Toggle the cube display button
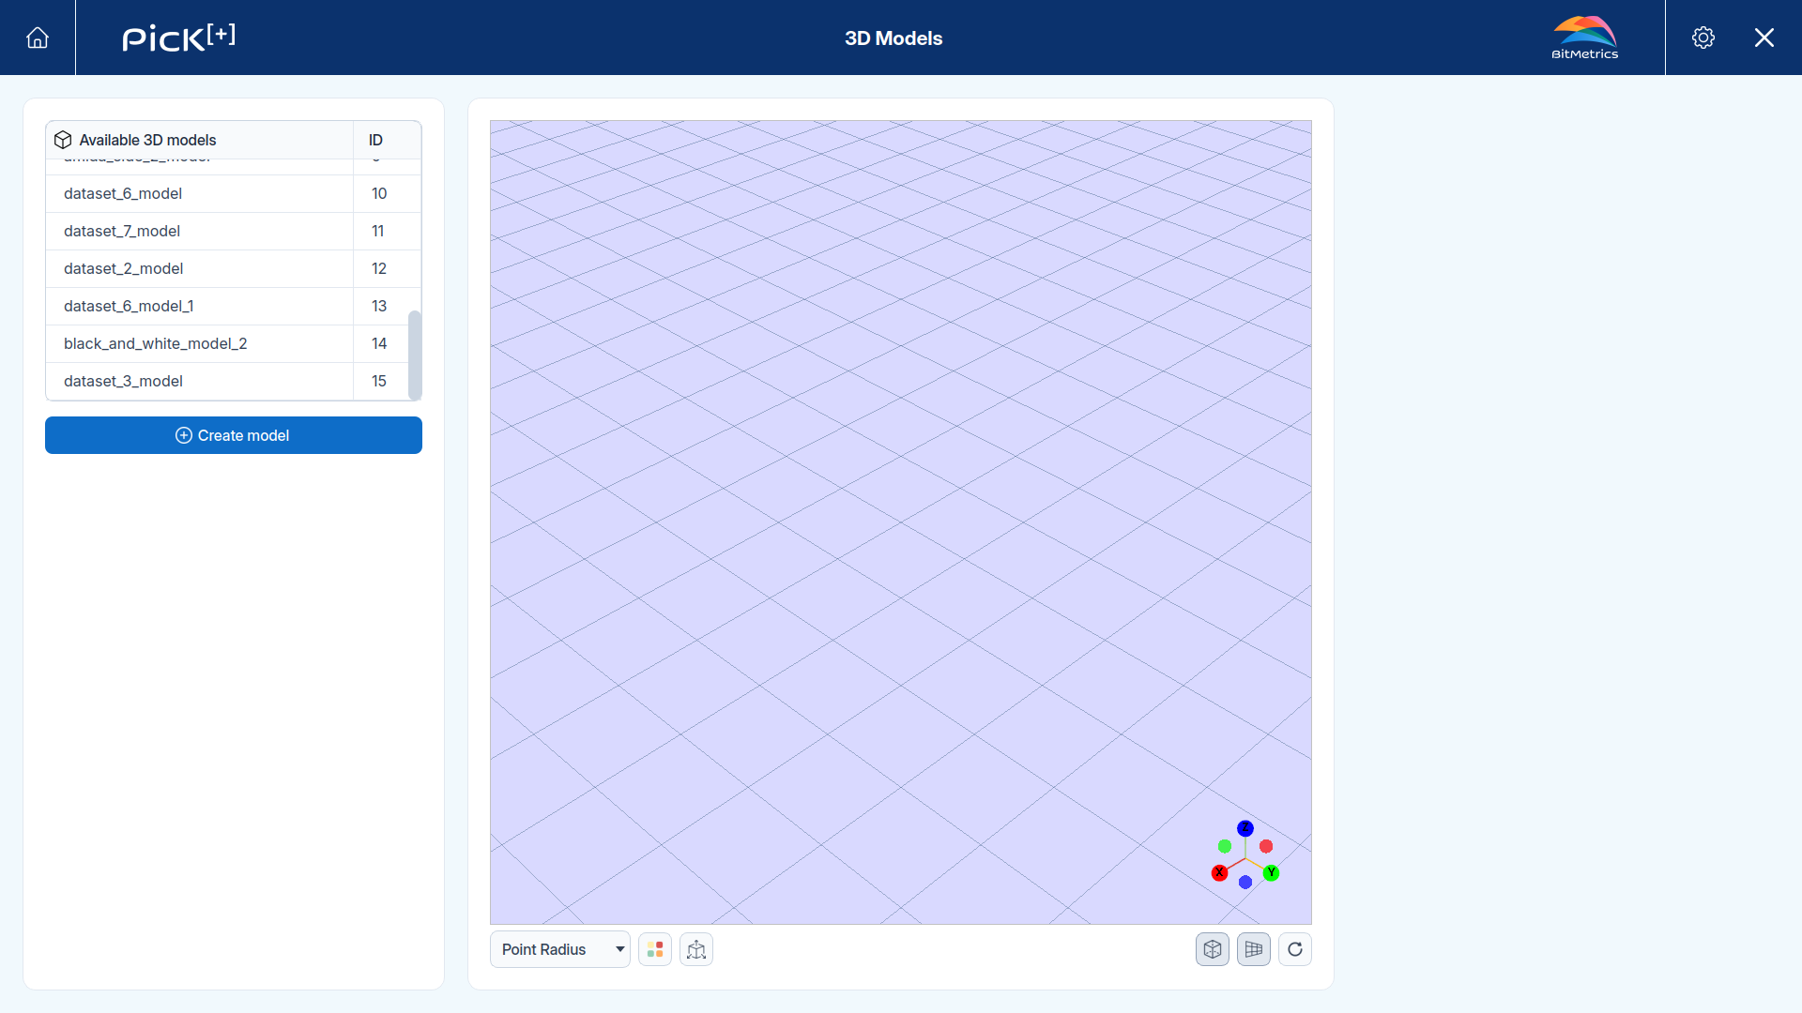1802x1013 pixels. click(x=1213, y=949)
